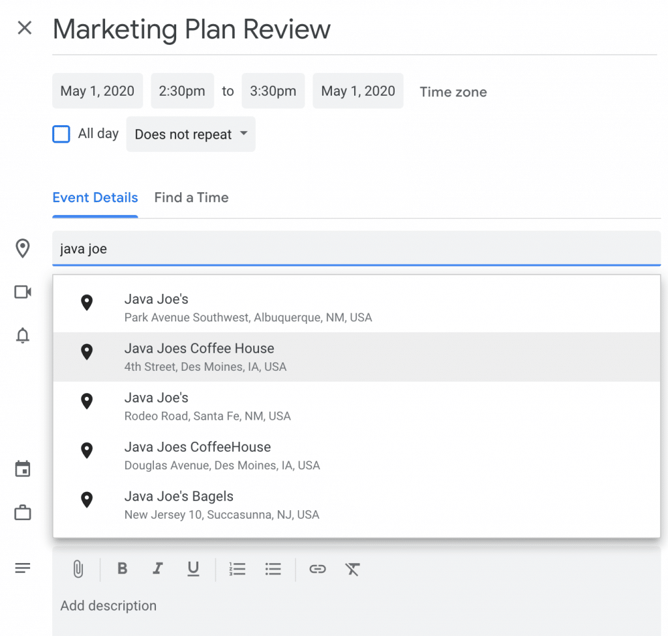Insert a numbered list in description
Image resolution: width=668 pixels, height=636 pixels.
(x=237, y=569)
